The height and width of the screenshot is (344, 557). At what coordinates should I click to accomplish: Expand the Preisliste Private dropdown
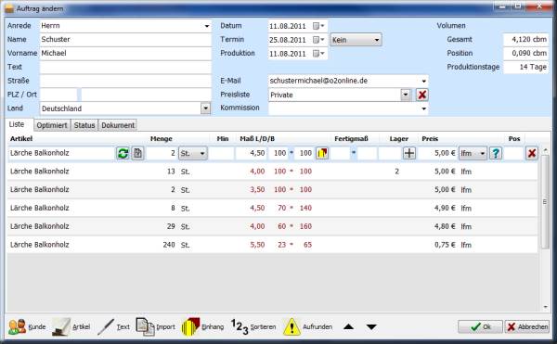[x=406, y=95]
